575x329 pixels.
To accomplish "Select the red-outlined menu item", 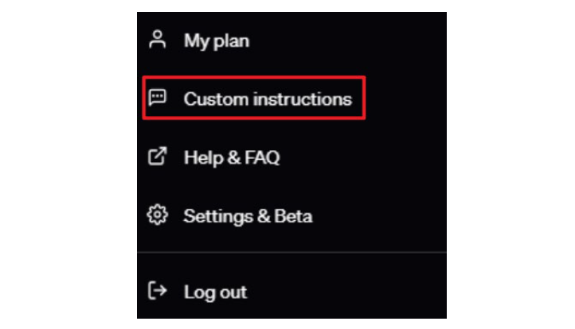I will [x=254, y=98].
